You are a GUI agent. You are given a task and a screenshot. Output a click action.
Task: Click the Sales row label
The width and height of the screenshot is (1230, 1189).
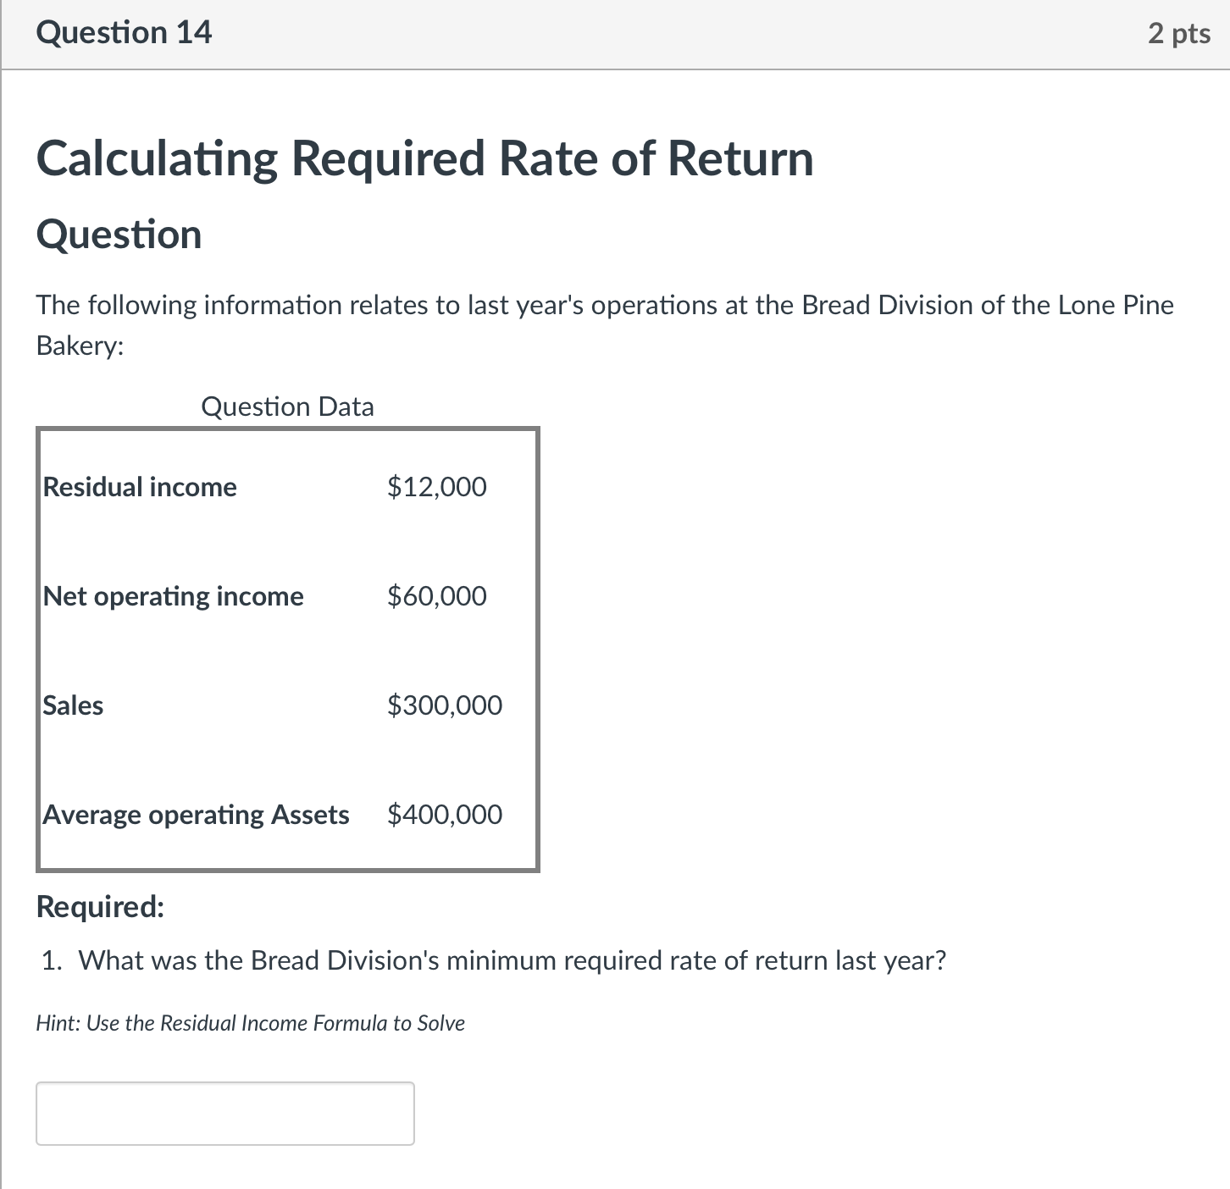coord(72,705)
